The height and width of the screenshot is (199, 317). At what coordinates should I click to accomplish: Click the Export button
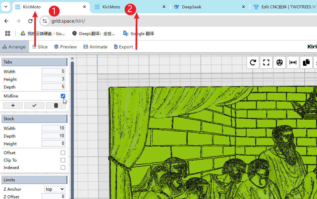pos(123,47)
